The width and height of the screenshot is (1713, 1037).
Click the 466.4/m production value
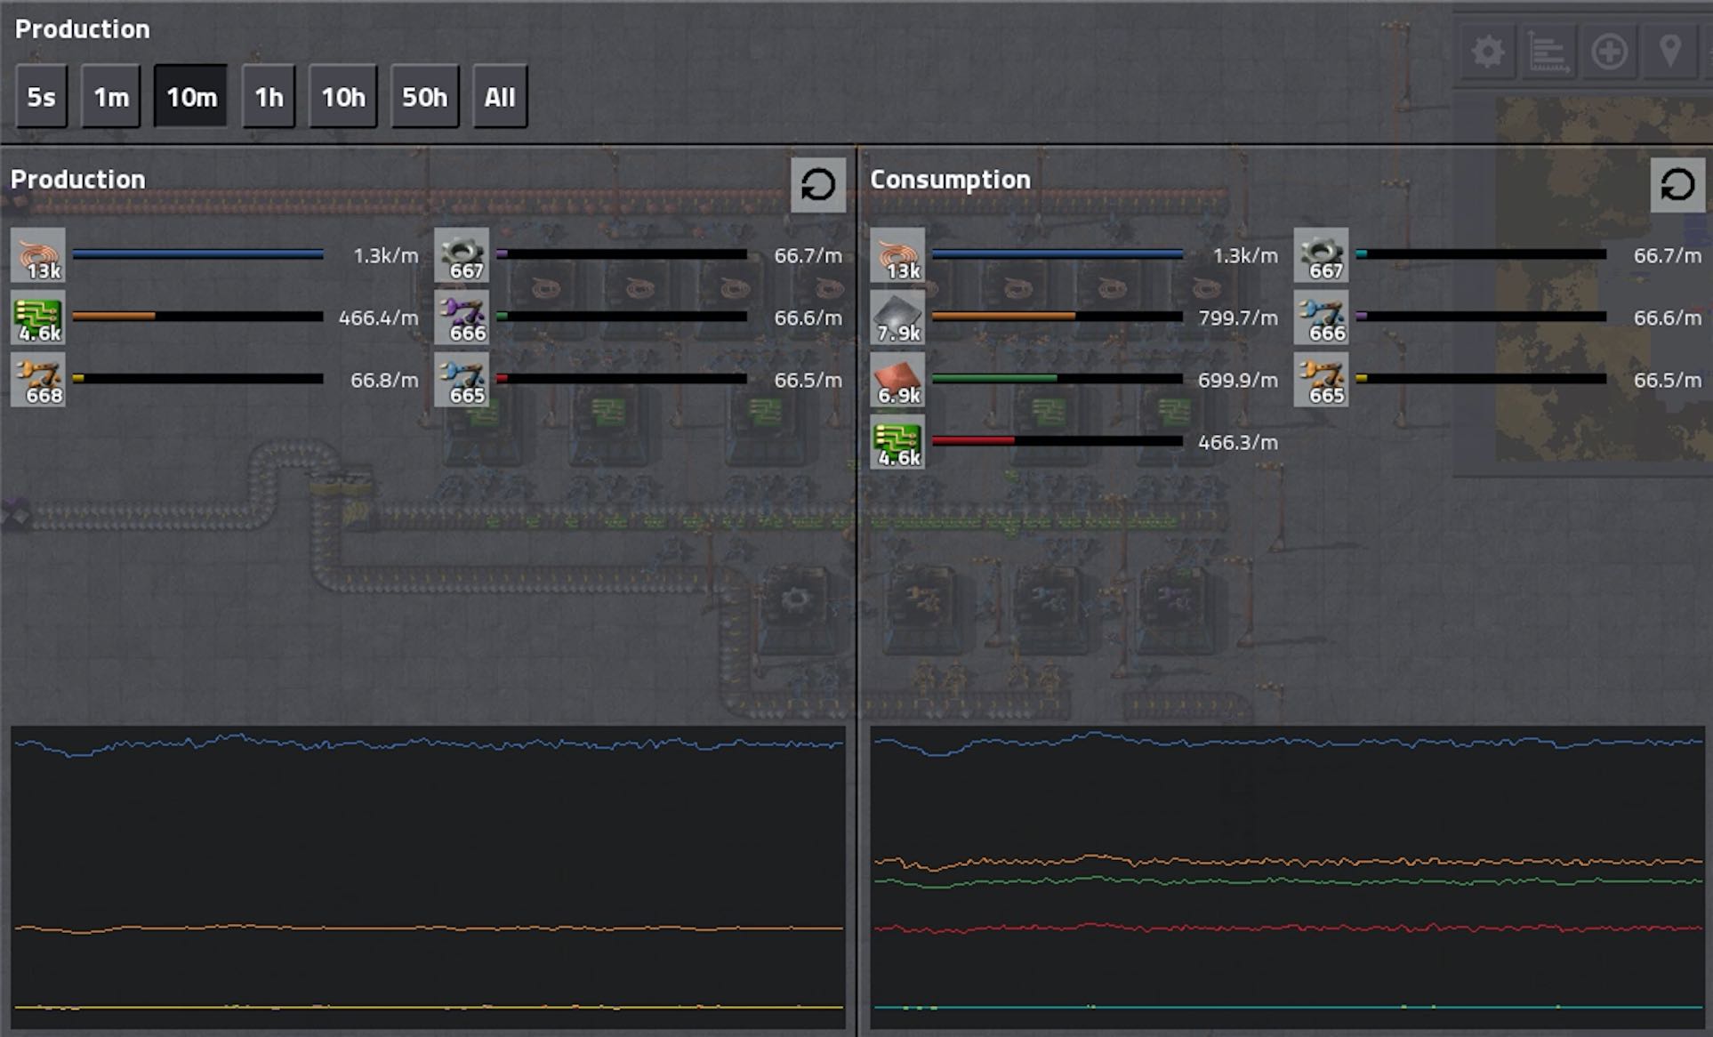(378, 318)
